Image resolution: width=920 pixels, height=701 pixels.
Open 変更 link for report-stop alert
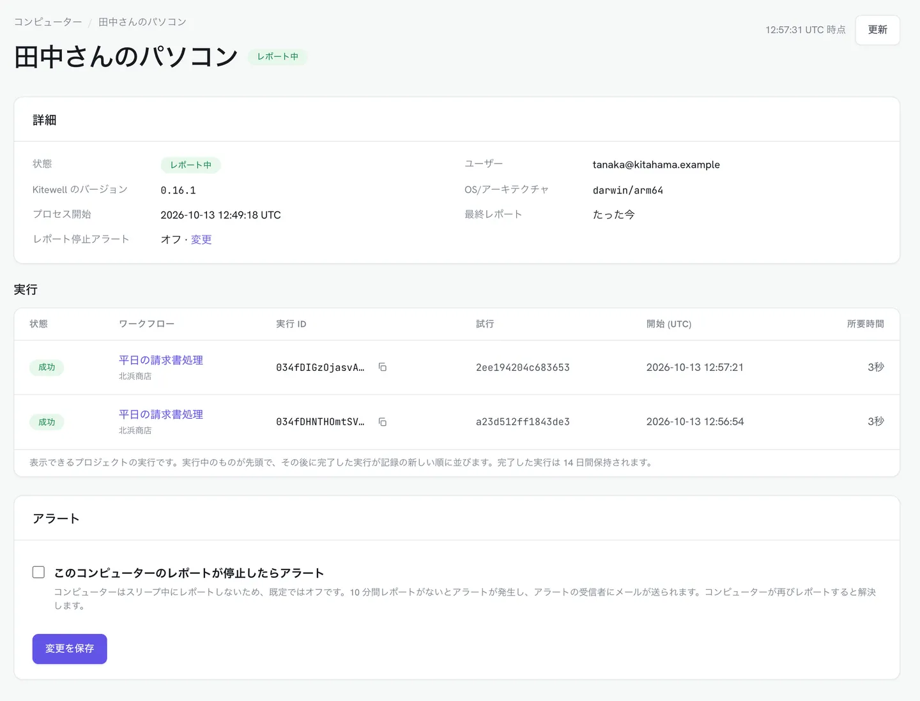[x=201, y=239]
